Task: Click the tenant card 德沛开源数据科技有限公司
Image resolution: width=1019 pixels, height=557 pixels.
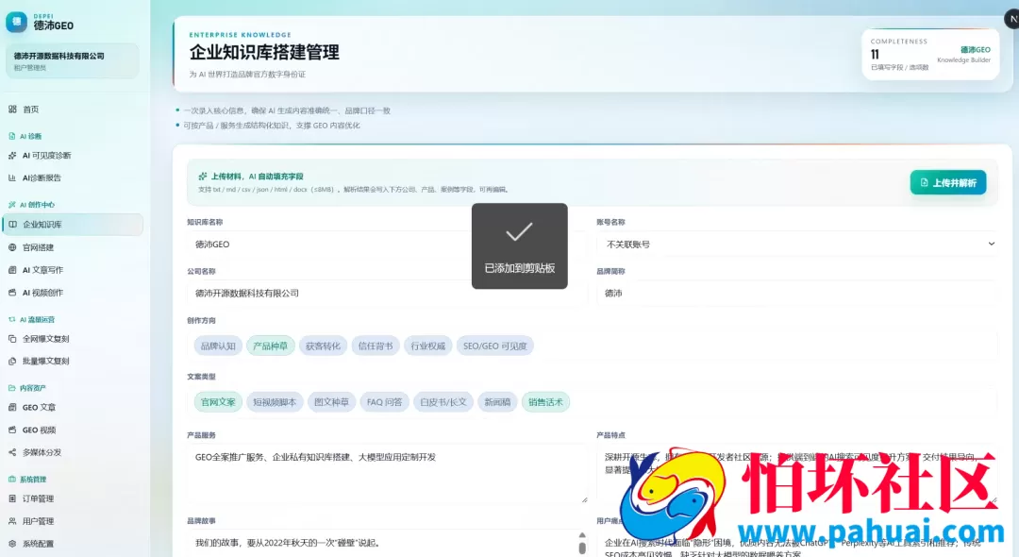Action: click(x=72, y=61)
